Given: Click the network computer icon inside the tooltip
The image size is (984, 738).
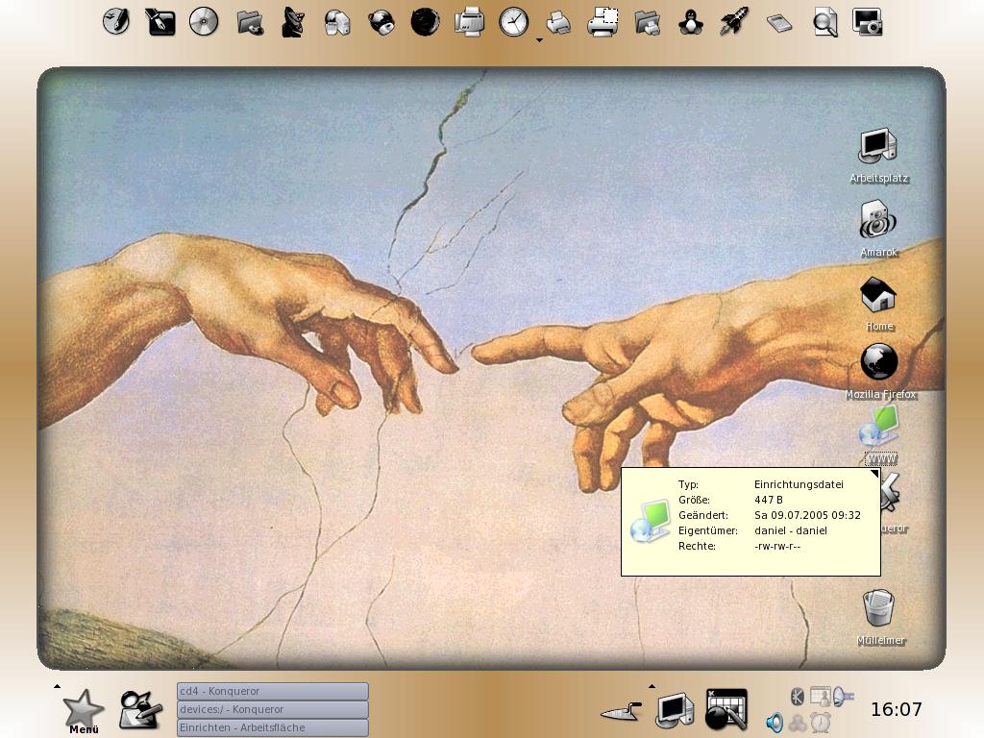Looking at the screenshot, I should (651, 522).
